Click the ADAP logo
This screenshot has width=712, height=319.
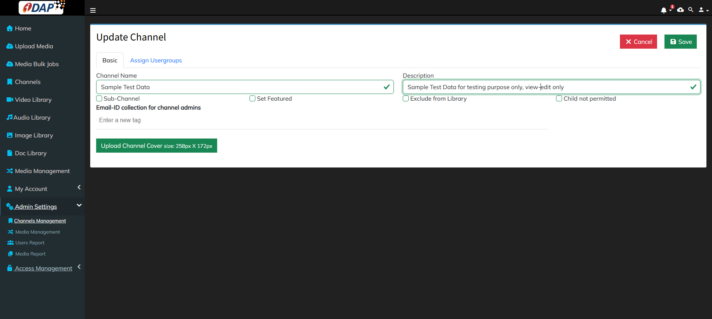[42, 7]
